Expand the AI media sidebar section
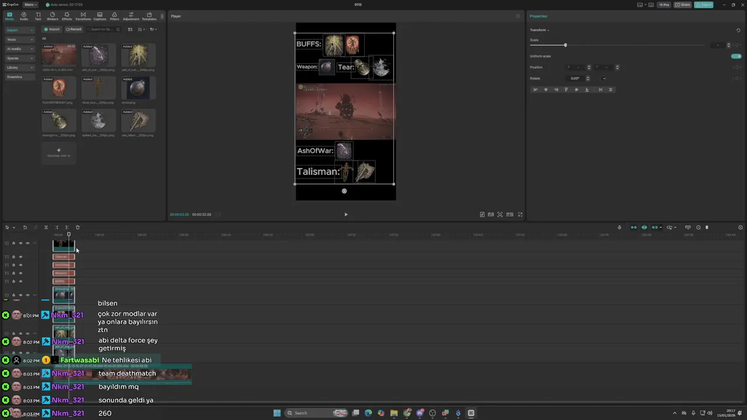The image size is (747, 420). click(x=20, y=49)
